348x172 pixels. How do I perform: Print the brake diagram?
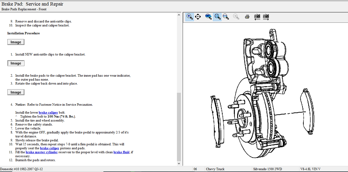[x=247, y=17]
